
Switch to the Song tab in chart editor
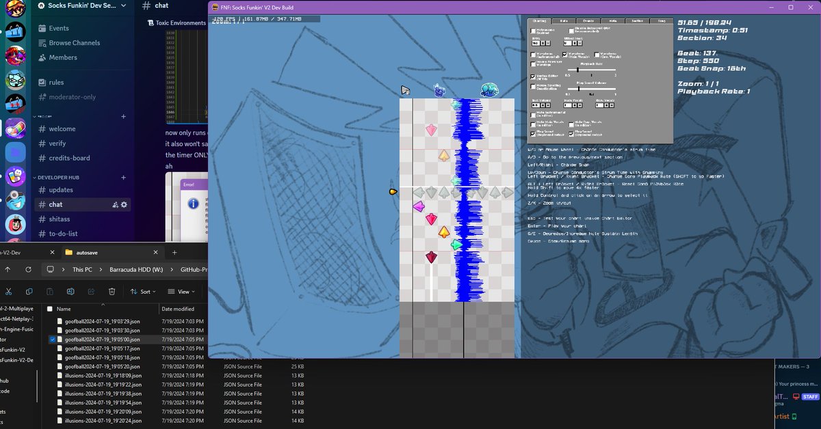[x=661, y=21]
